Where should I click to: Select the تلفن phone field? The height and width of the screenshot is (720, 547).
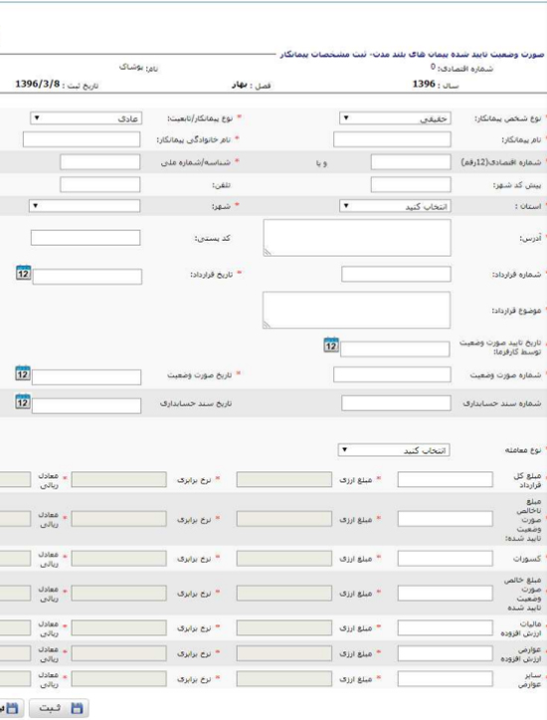[x=100, y=184]
